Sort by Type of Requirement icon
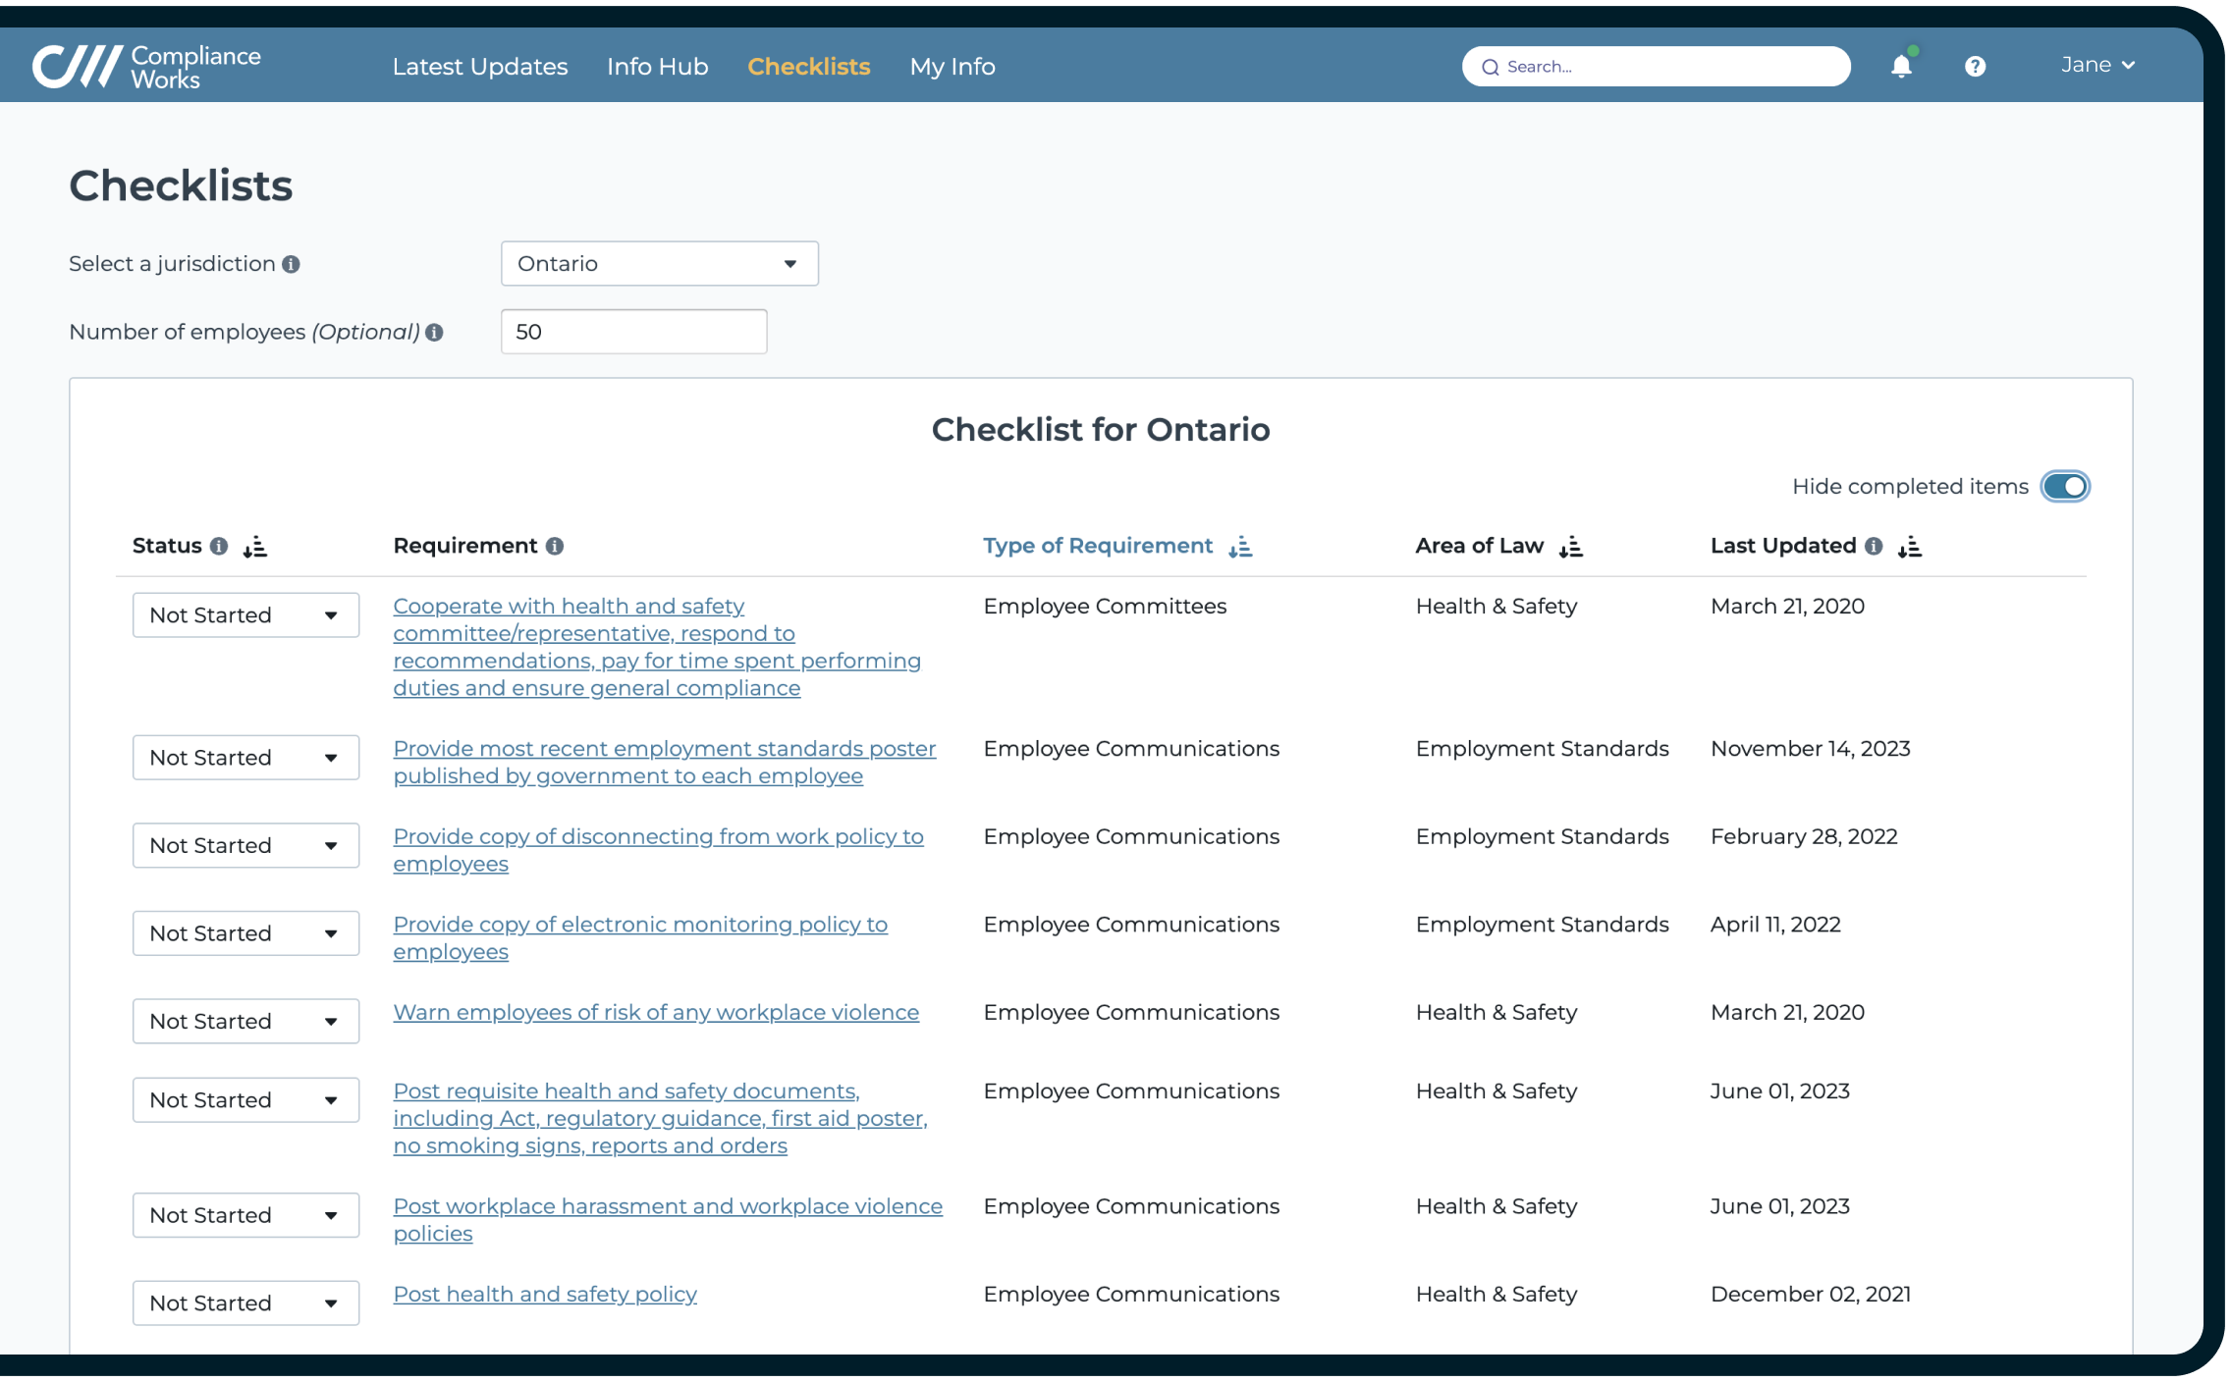This screenshot has width=2231, height=1382. tap(1240, 547)
